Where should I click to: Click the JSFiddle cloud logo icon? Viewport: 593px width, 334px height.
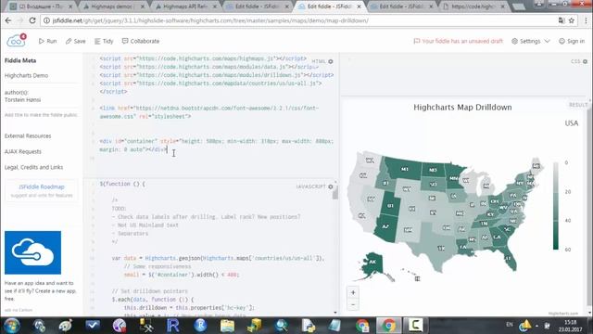click(x=16, y=41)
